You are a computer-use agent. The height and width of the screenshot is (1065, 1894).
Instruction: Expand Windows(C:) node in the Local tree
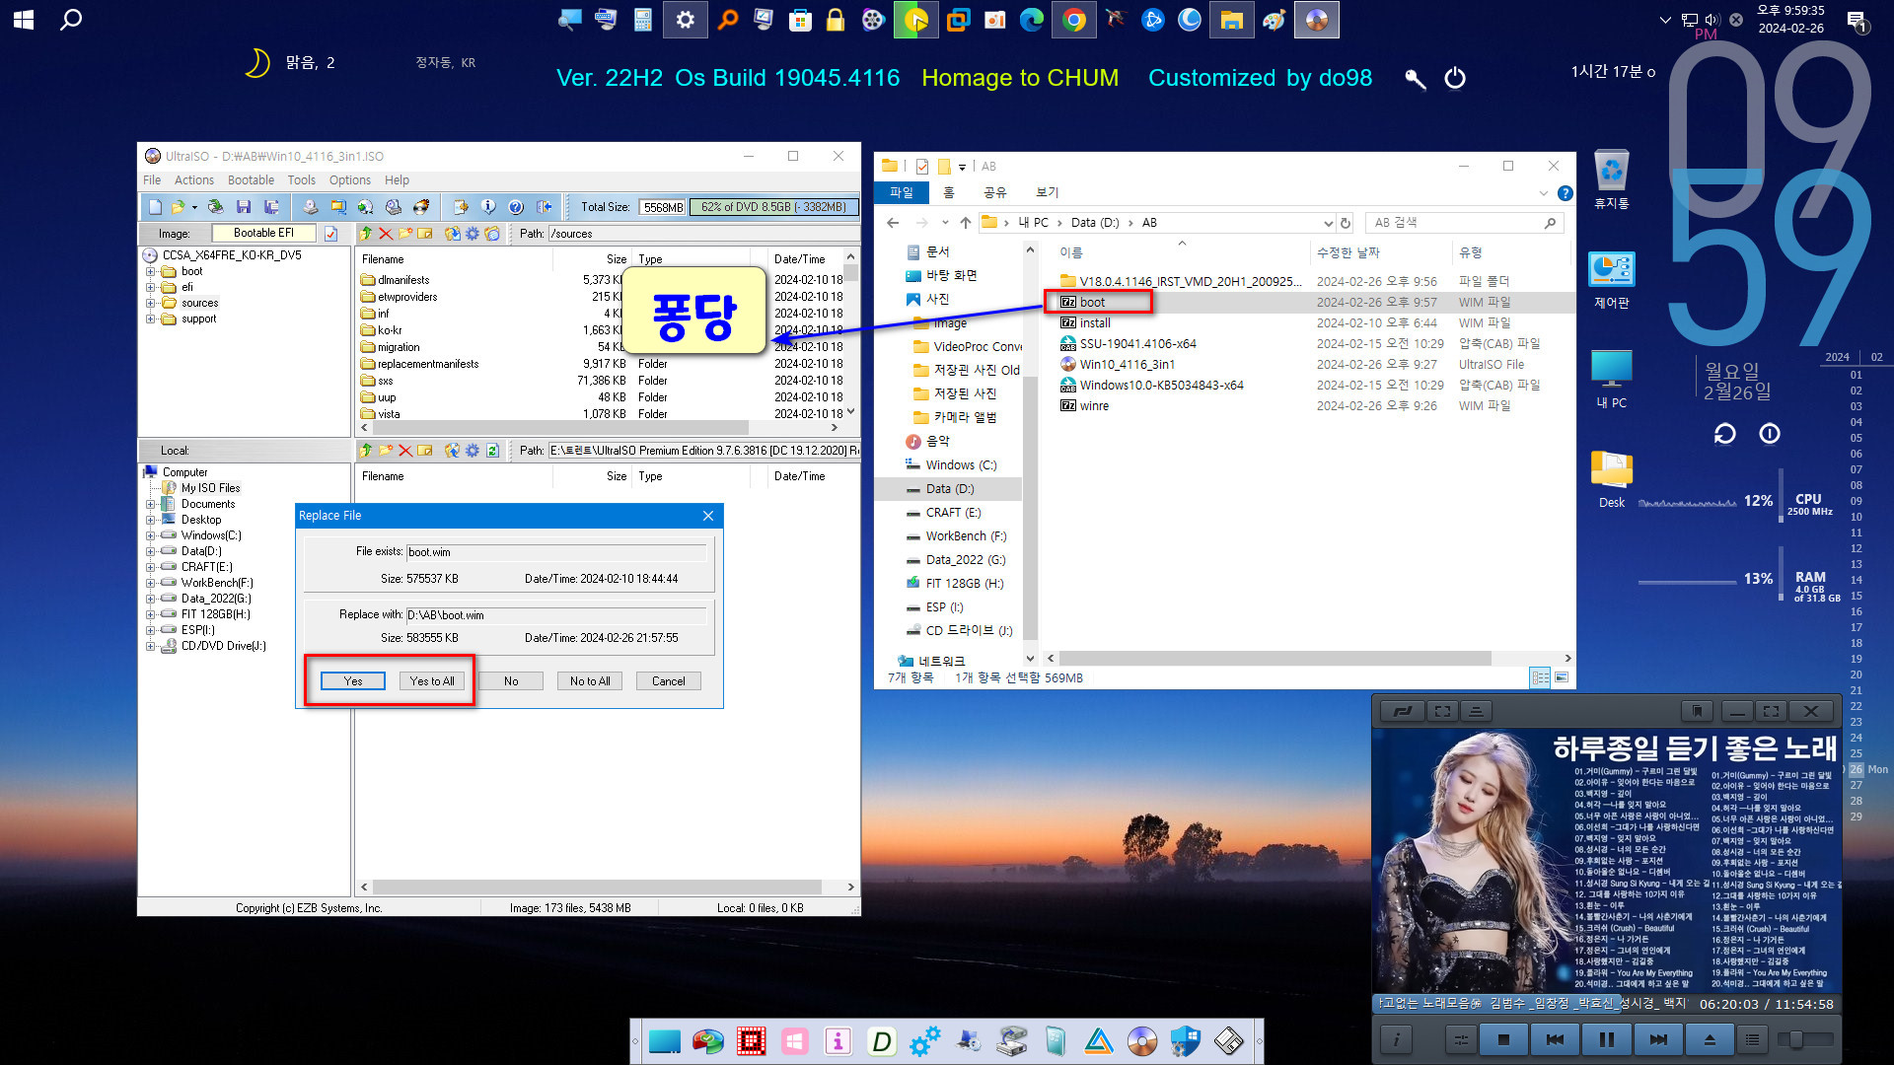pos(151,535)
